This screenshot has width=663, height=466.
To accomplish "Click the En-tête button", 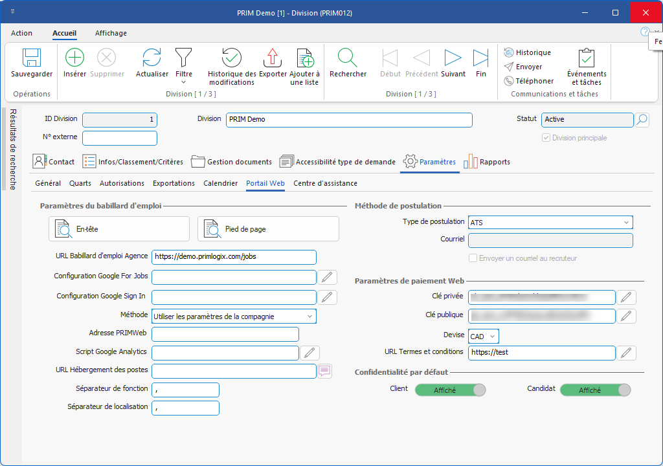I will [x=119, y=229].
